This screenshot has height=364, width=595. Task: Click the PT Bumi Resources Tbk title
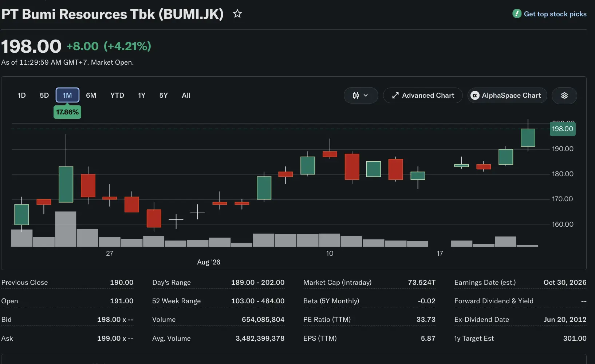(x=113, y=14)
